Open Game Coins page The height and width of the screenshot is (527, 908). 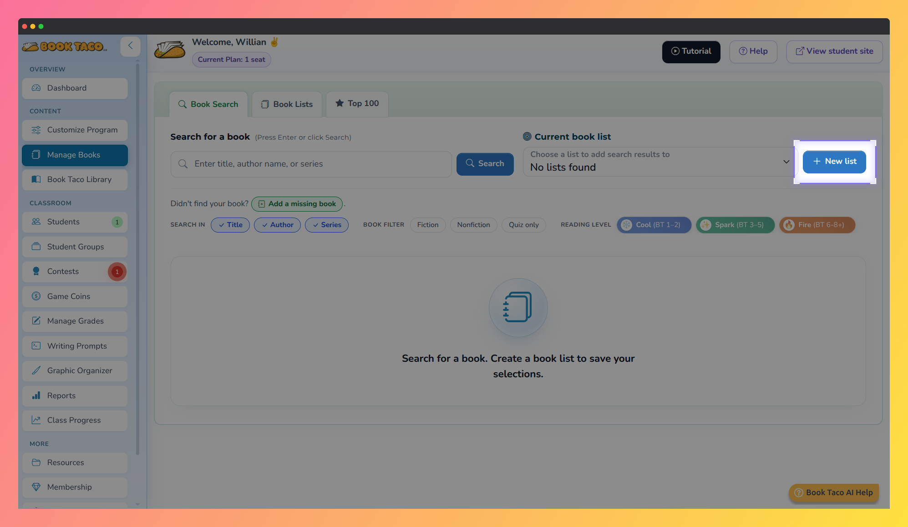75,297
